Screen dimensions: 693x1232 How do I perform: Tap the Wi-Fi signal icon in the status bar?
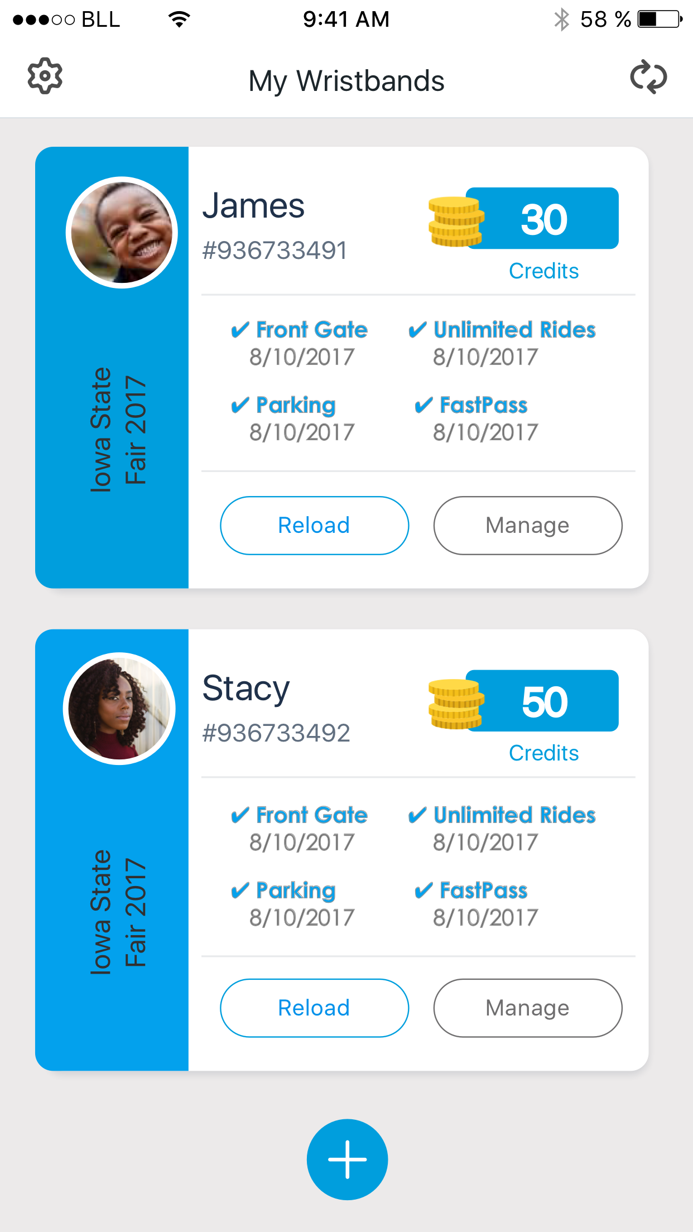(179, 20)
